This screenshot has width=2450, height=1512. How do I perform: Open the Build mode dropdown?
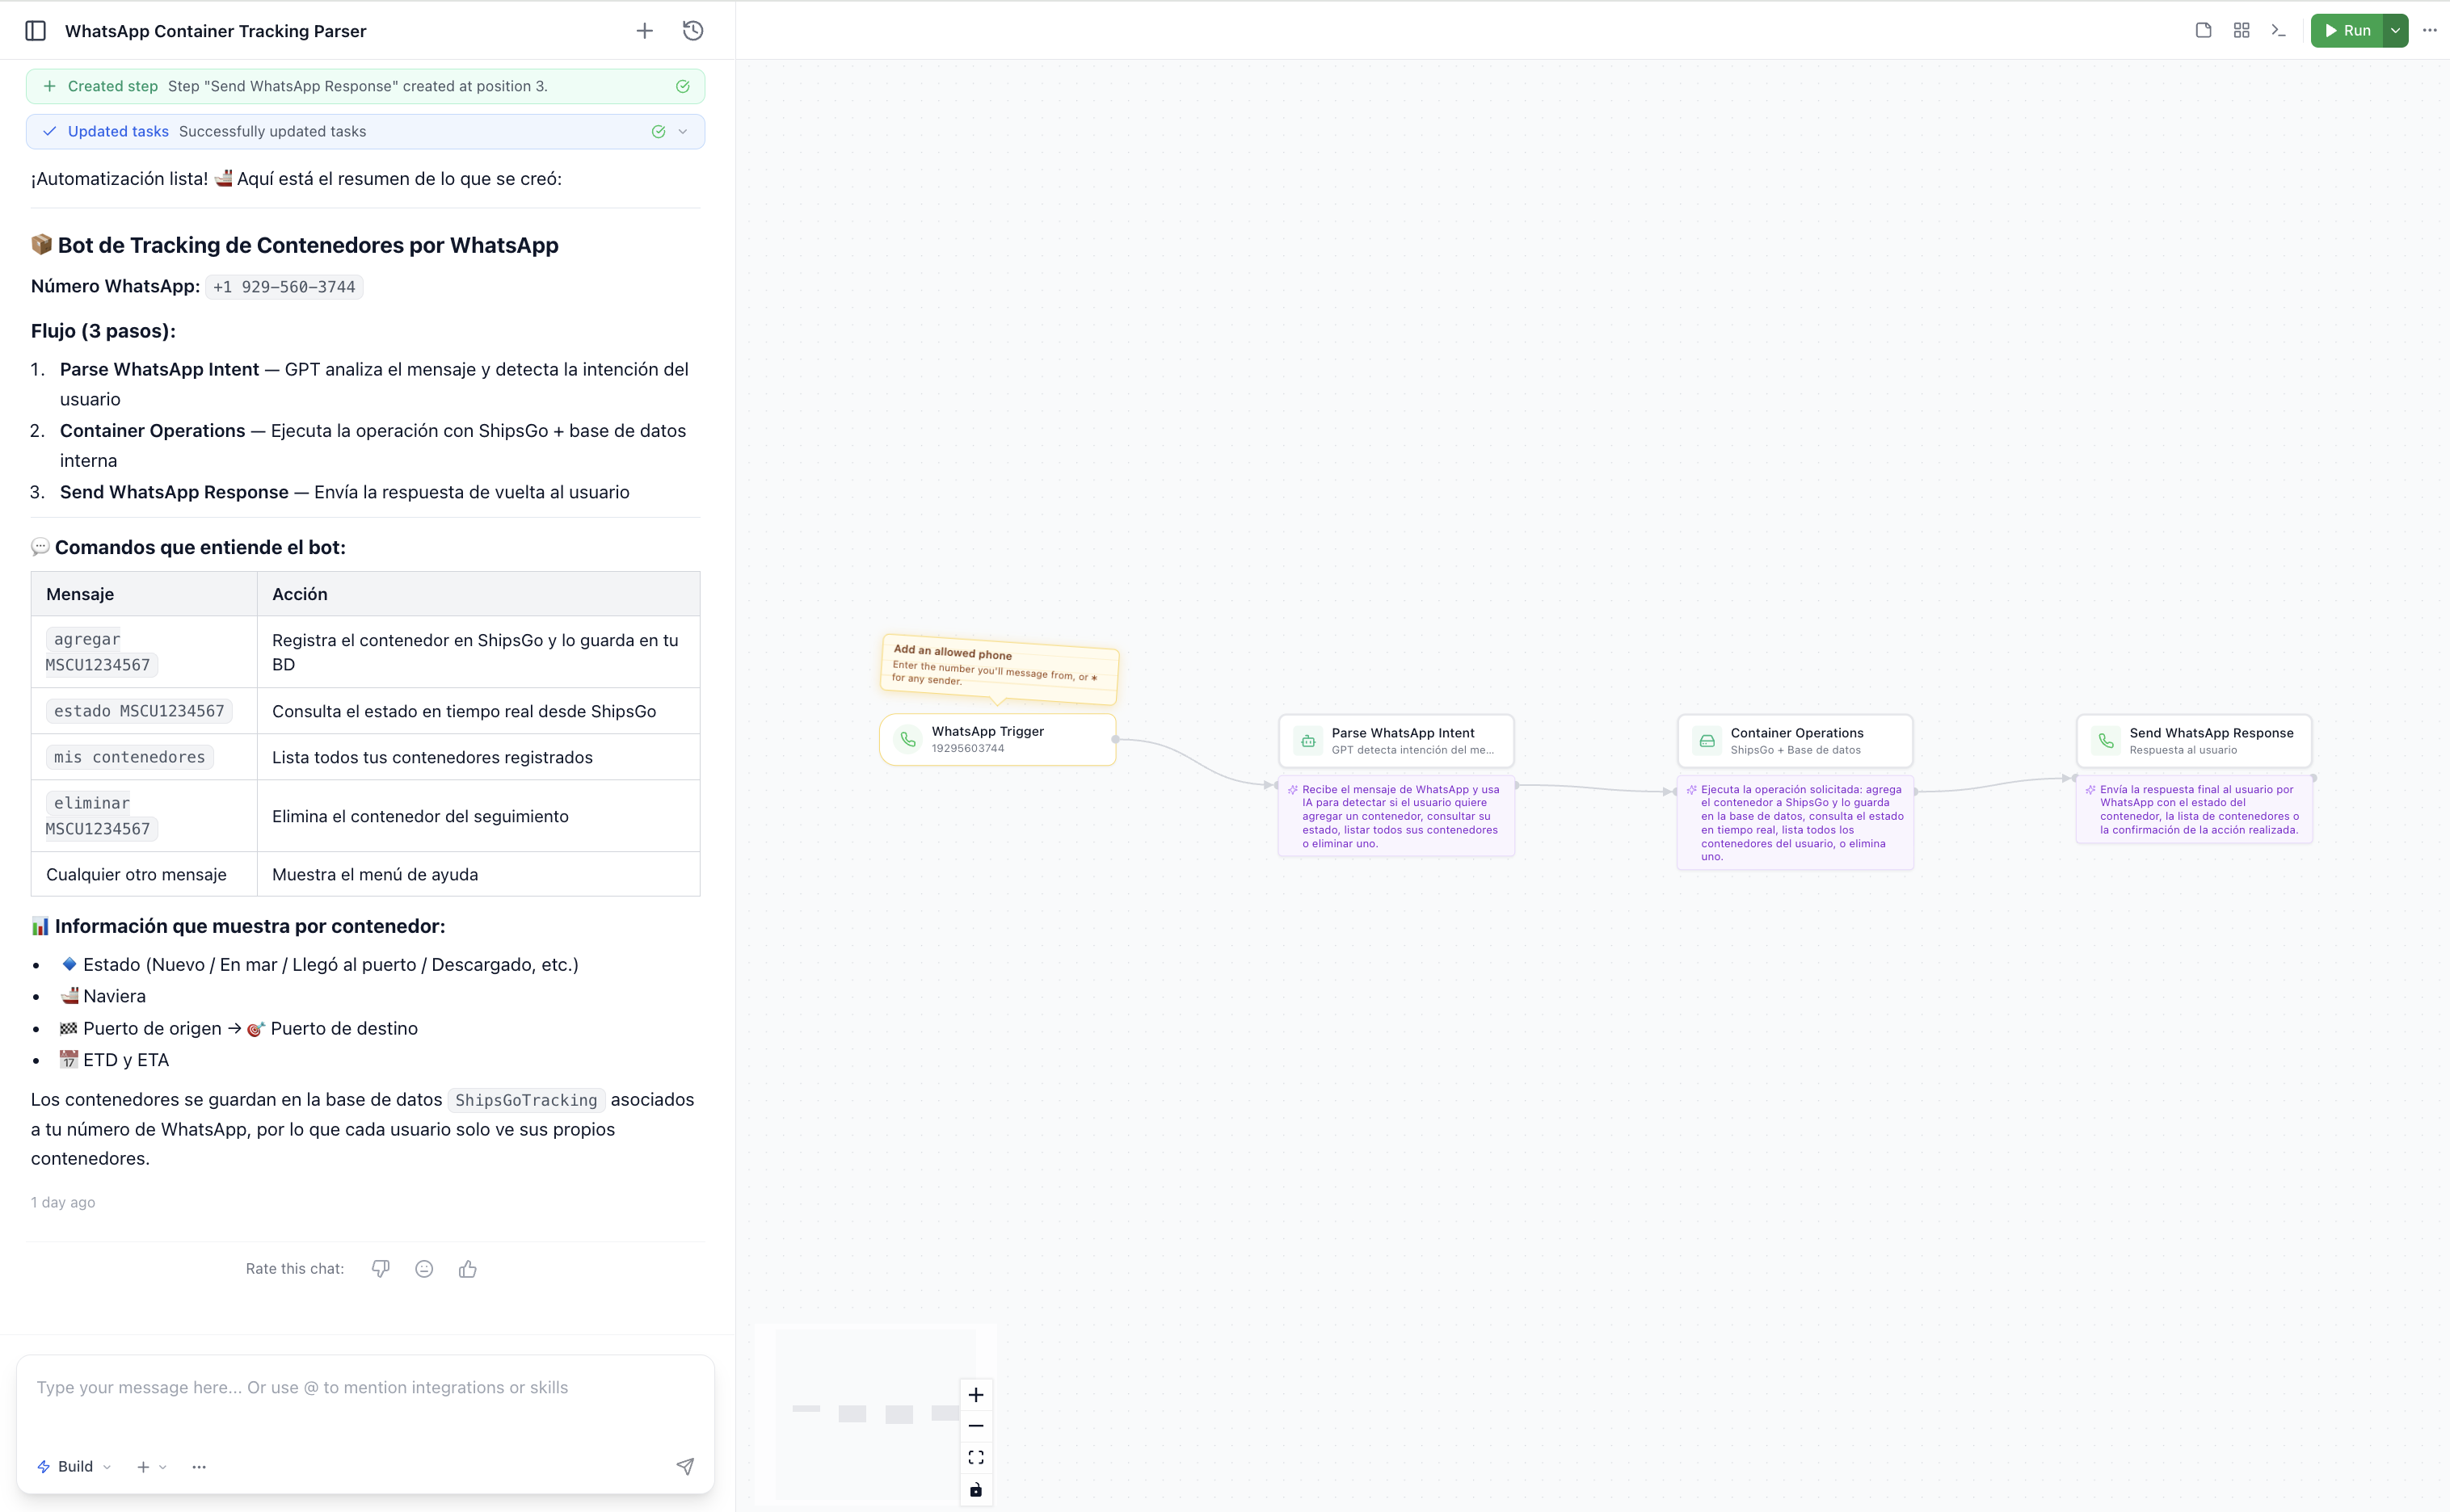(74, 1466)
